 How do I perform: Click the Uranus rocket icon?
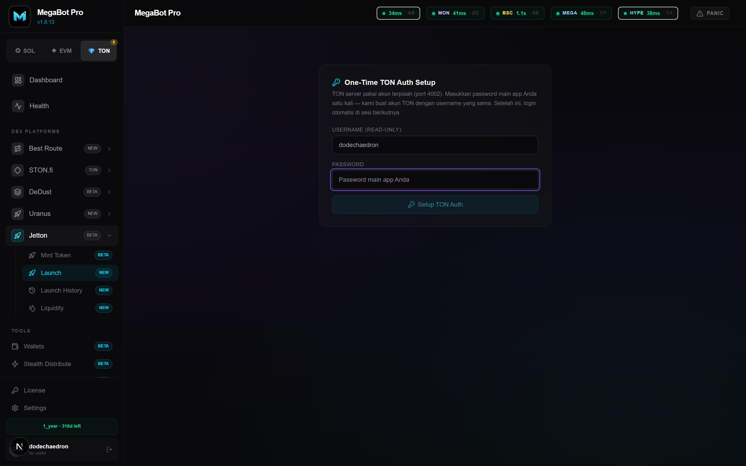(18, 214)
